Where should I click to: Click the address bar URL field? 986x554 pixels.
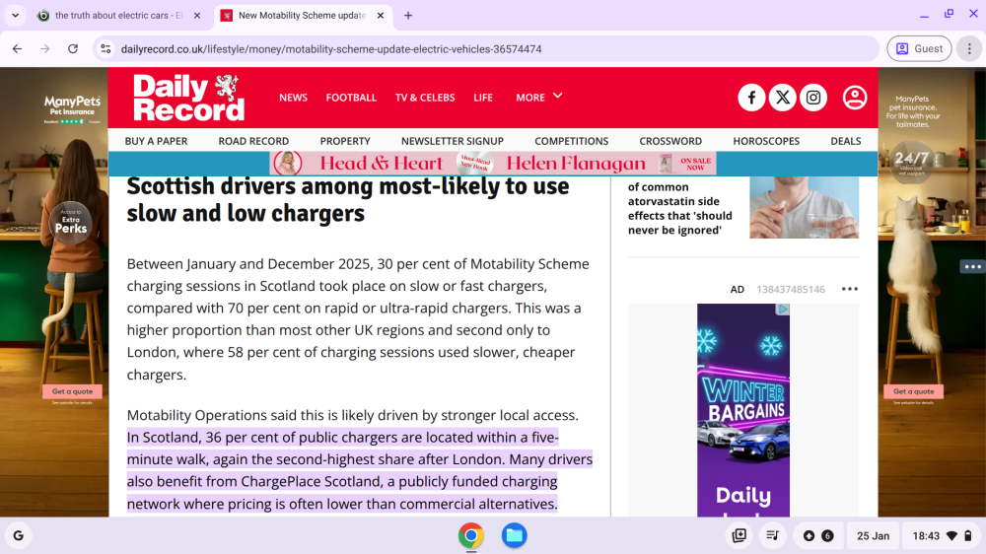tap(486, 48)
